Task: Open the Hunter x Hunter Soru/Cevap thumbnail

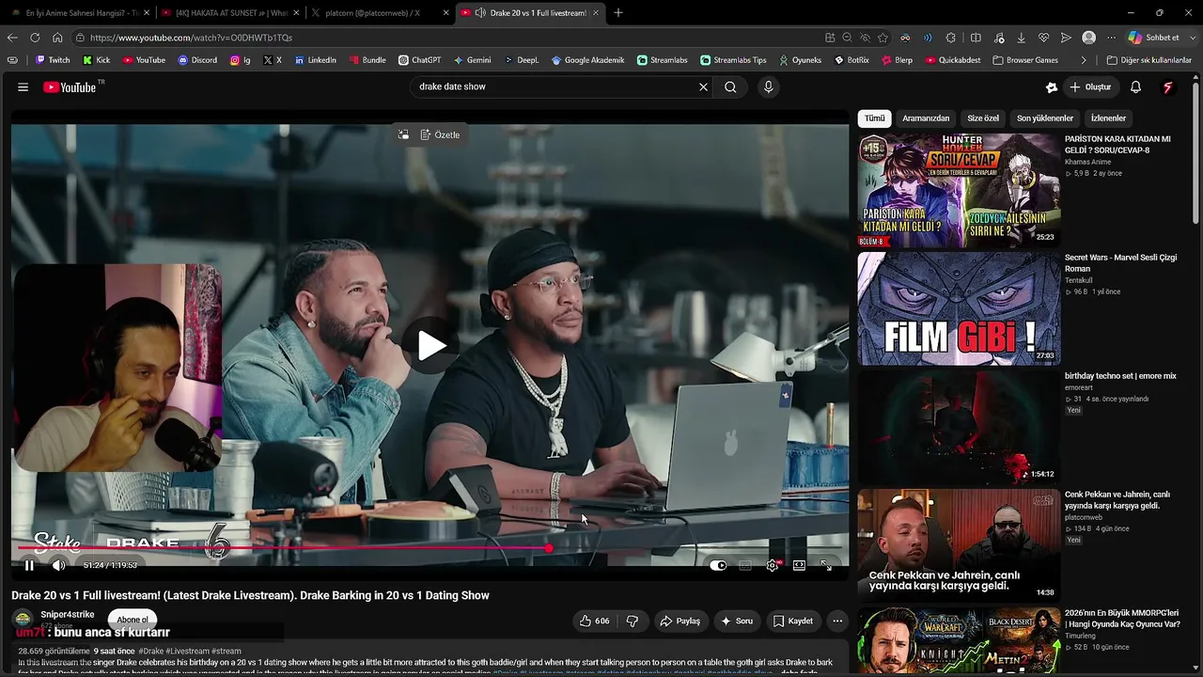Action: 959,190
